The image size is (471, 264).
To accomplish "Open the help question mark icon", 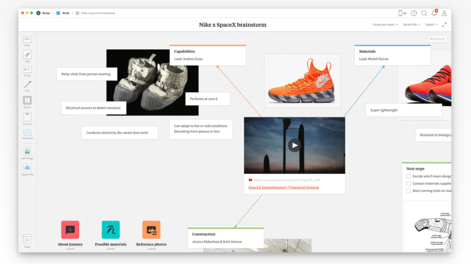I will (414, 13).
